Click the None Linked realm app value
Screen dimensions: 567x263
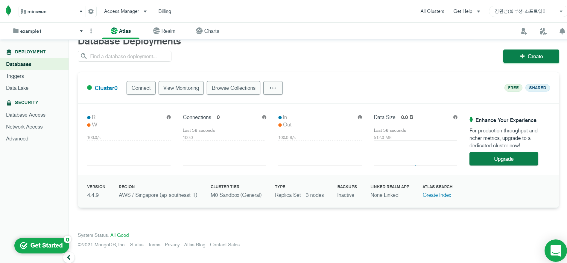pos(384,195)
